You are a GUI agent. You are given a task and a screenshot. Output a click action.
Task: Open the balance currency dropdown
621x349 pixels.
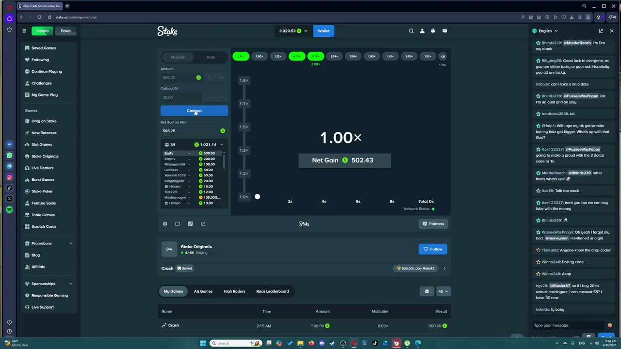coord(294,31)
